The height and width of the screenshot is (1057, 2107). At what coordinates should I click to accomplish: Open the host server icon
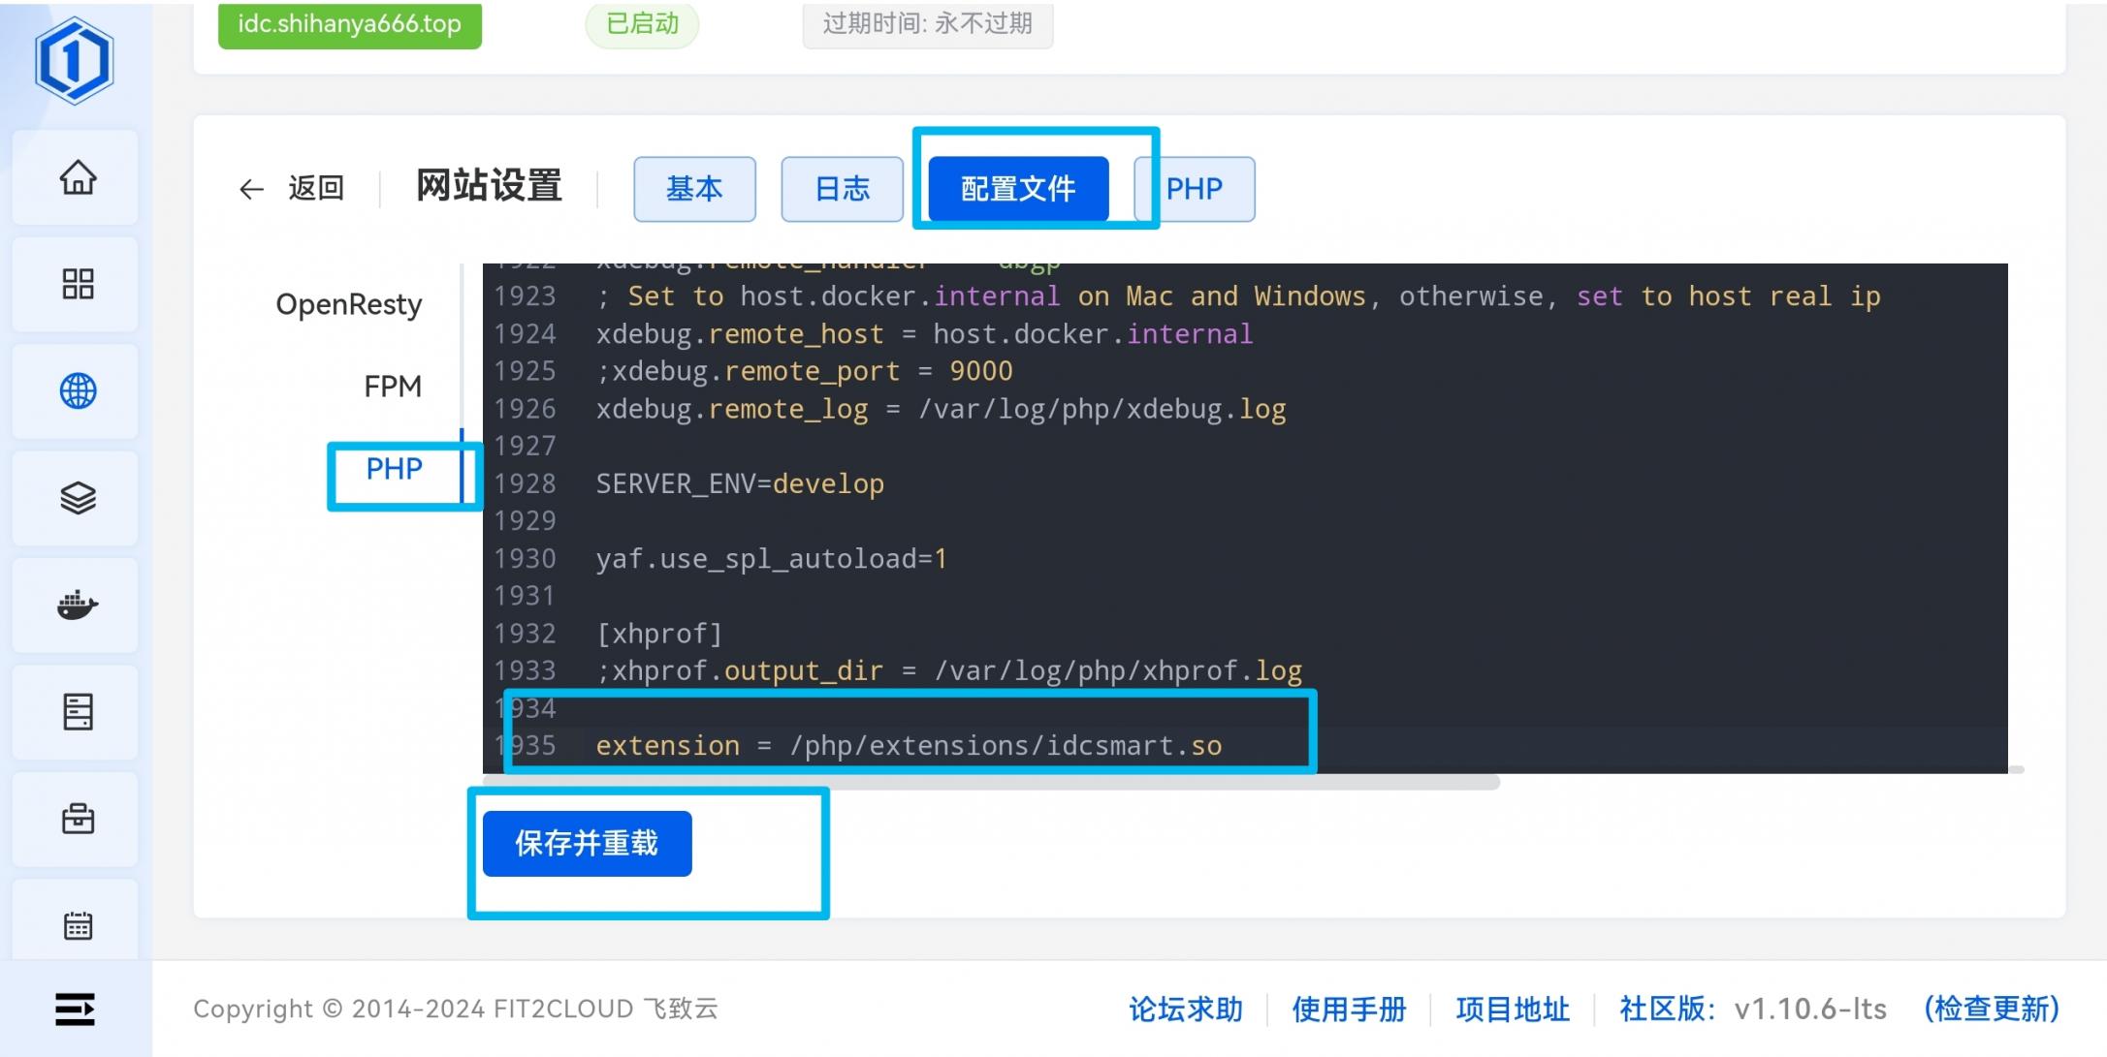78,712
